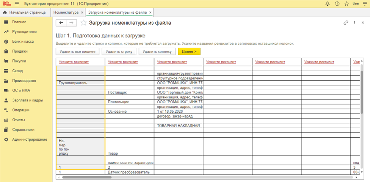Viewport: 370px width, 182px height.
Task: Click the Зарплата и кадры person icon
Action: point(6,100)
